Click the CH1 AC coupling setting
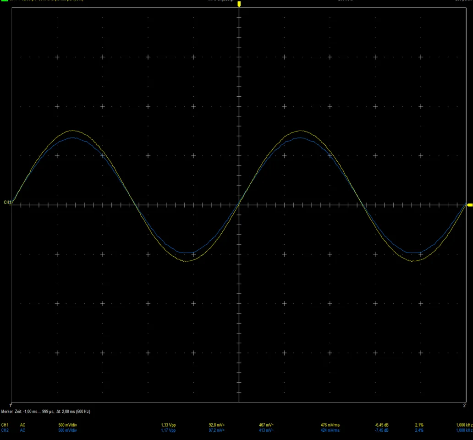The image size is (473, 440). coord(22,425)
